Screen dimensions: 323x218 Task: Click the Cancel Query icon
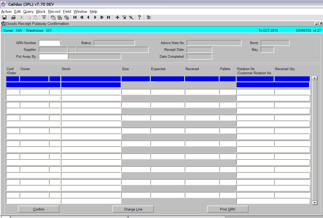67,18
